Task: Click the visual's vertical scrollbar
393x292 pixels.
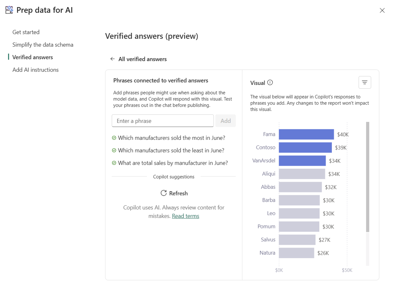Action: tap(368, 177)
